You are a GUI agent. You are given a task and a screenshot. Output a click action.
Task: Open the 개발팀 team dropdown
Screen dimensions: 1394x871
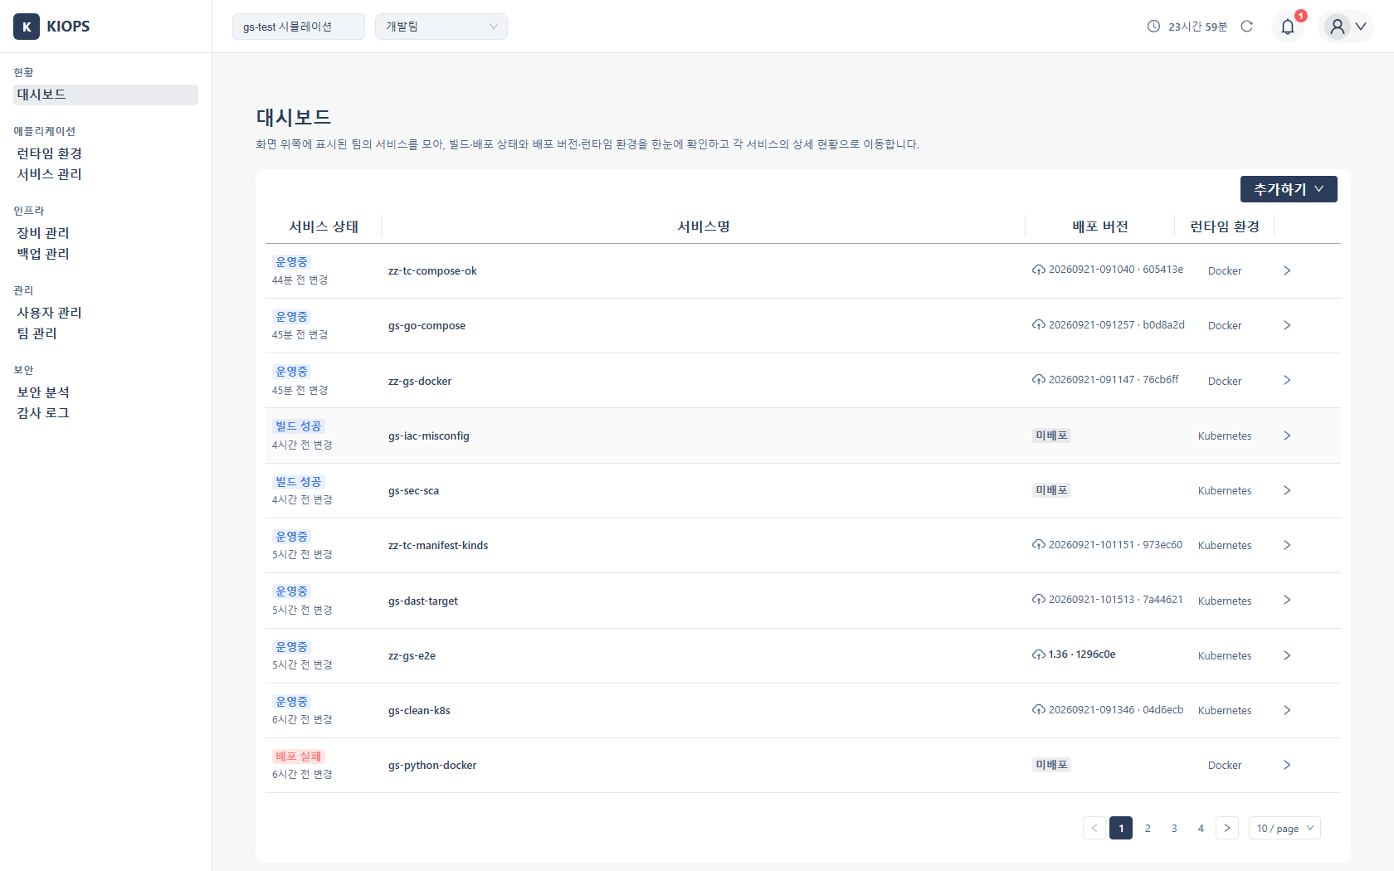(x=441, y=27)
